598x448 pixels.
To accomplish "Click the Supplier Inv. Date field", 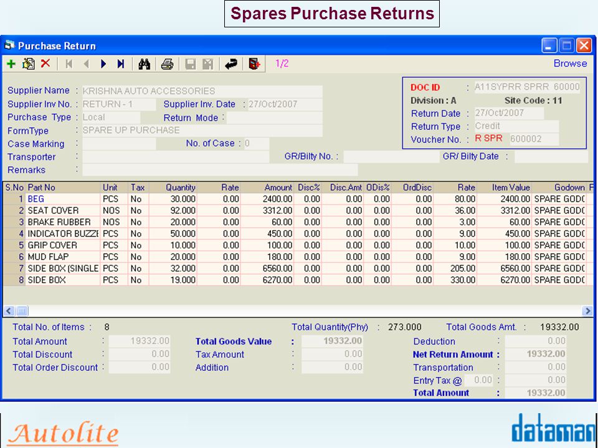I will pos(285,105).
